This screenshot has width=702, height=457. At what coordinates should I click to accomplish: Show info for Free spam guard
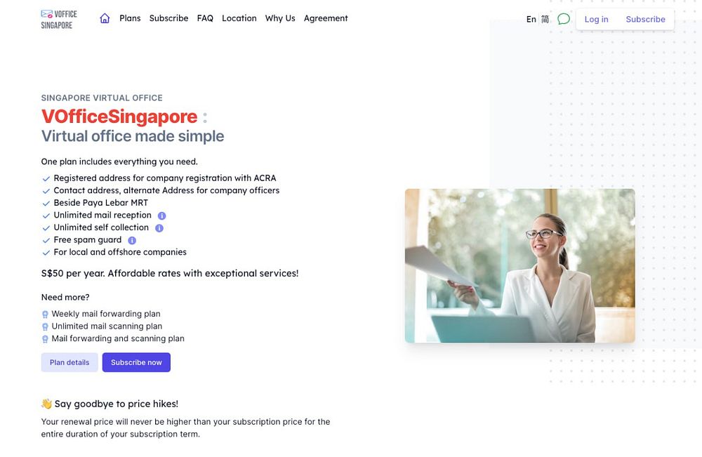(132, 240)
